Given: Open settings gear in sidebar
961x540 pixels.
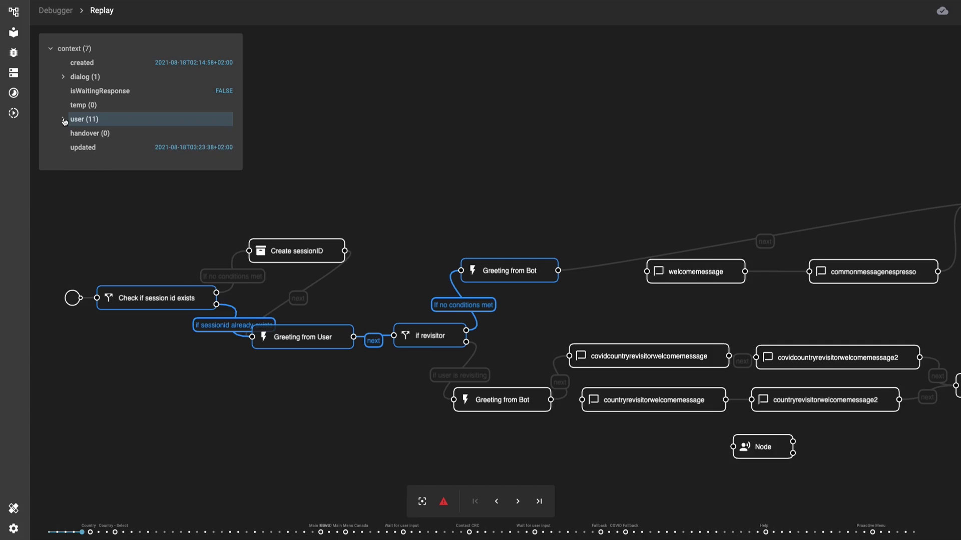Looking at the screenshot, I should [14, 528].
